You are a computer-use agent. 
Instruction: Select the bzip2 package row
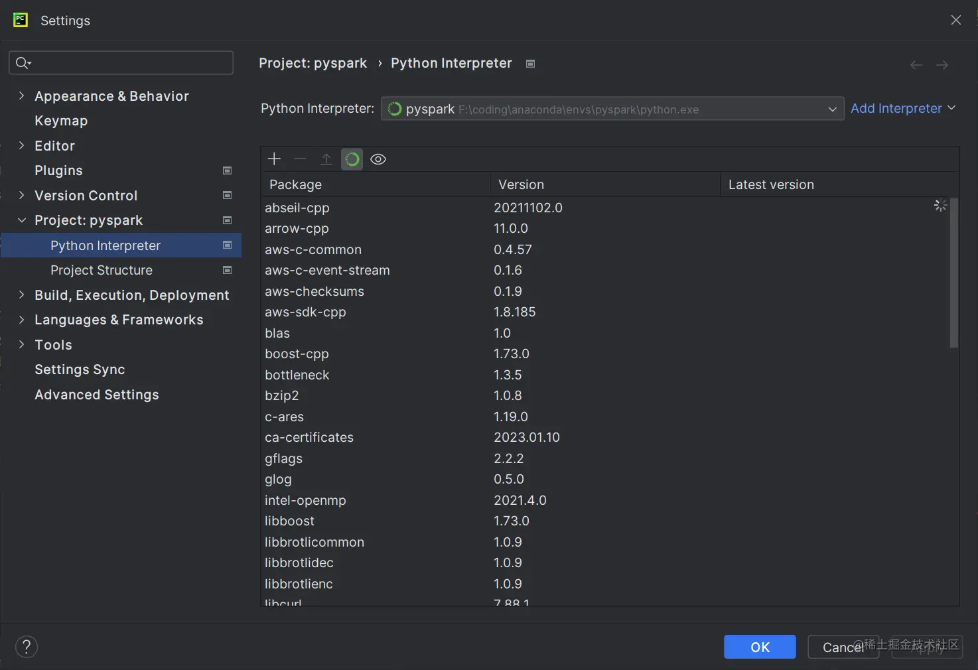click(x=606, y=395)
